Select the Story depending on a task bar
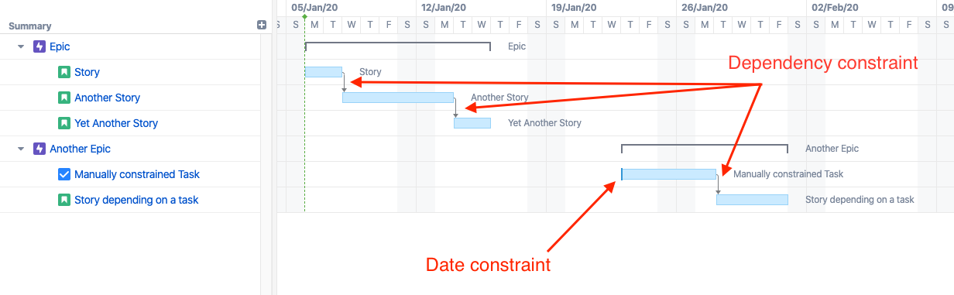This screenshot has width=954, height=295. click(752, 200)
